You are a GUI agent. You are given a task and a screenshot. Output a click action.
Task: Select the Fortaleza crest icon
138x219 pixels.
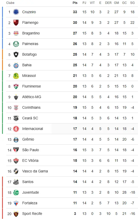[x=16, y=203]
